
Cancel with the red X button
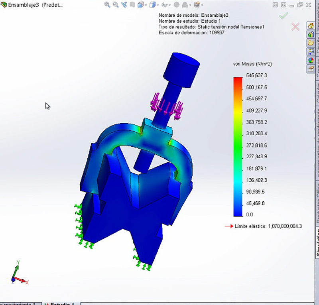tap(295, 27)
